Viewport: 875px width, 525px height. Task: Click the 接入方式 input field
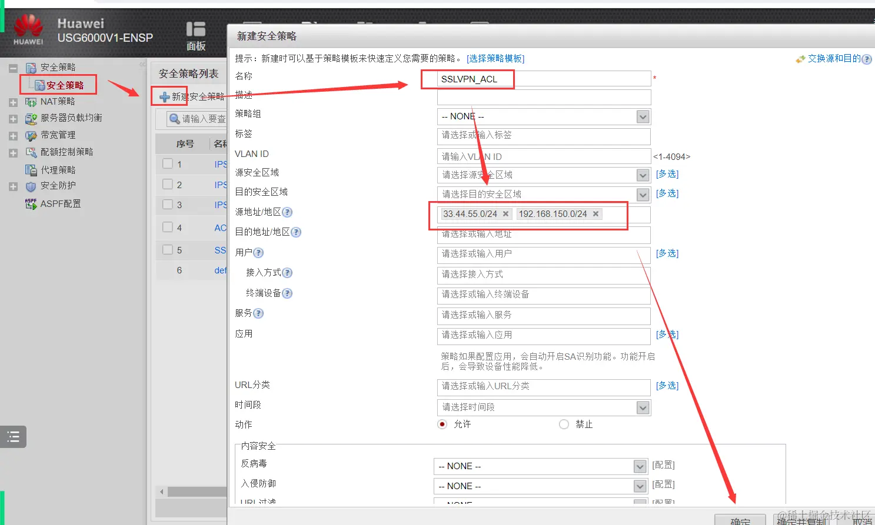pos(544,275)
